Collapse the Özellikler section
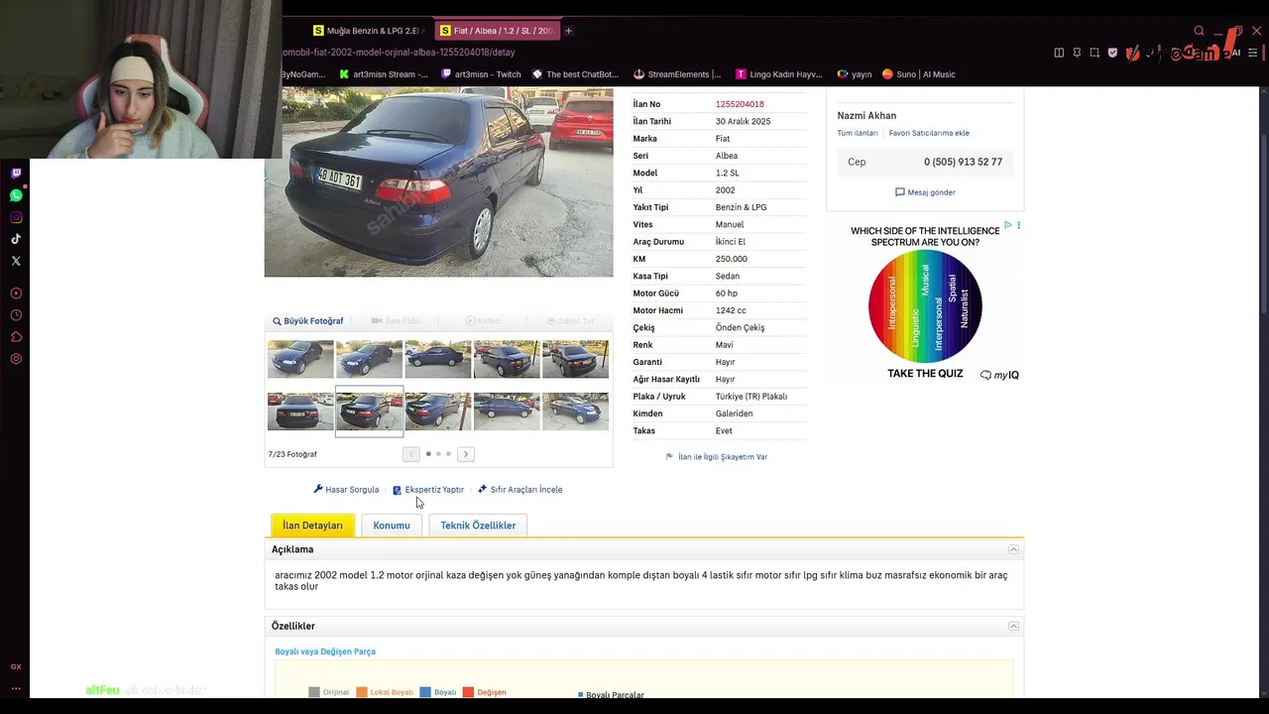Image resolution: width=1269 pixels, height=714 pixels. tap(1013, 626)
